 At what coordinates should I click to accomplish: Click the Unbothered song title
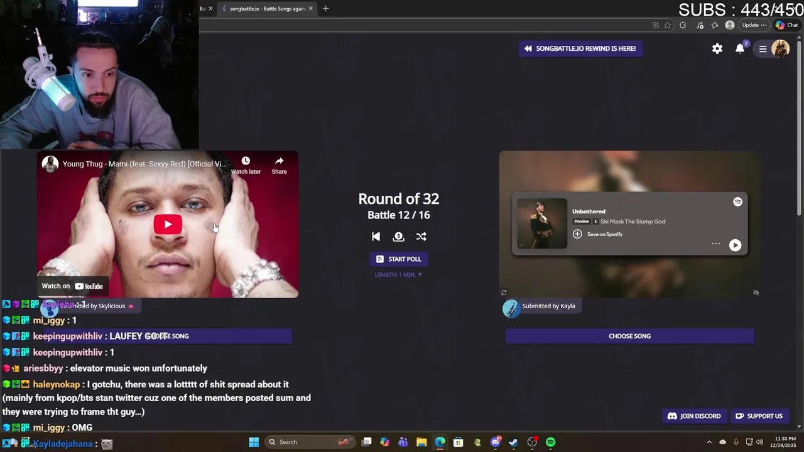click(x=589, y=212)
